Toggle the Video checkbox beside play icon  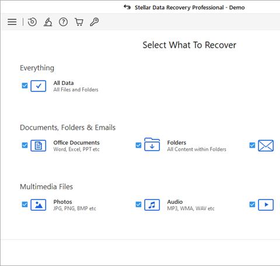252,204
